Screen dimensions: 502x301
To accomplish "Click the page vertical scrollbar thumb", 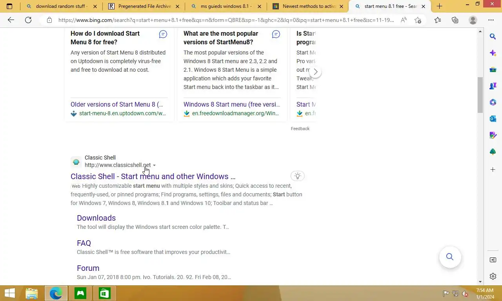I will pos(480,95).
